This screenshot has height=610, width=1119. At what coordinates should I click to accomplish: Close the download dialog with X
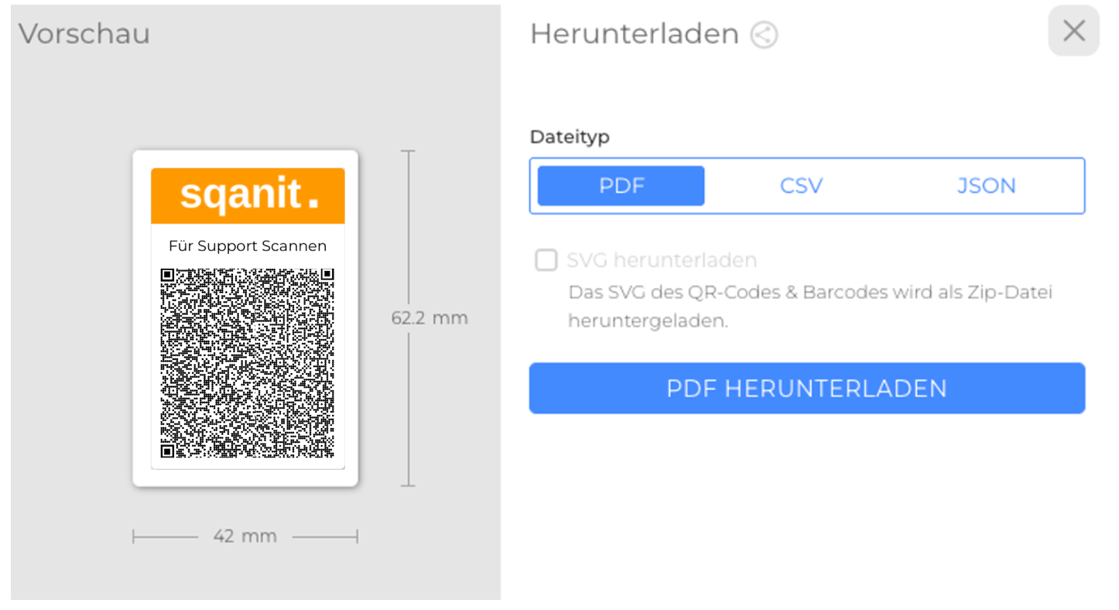(x=1073, y=31)
